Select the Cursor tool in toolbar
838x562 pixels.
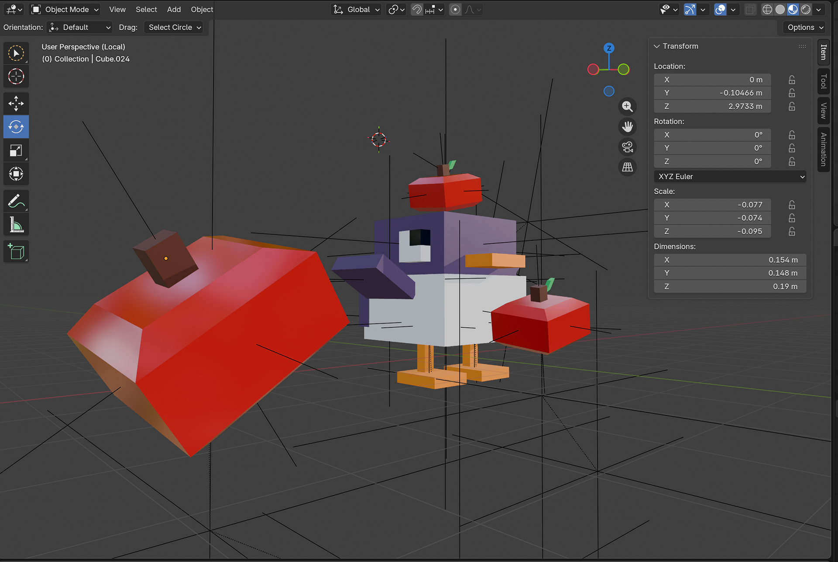(x=16, y=76)
